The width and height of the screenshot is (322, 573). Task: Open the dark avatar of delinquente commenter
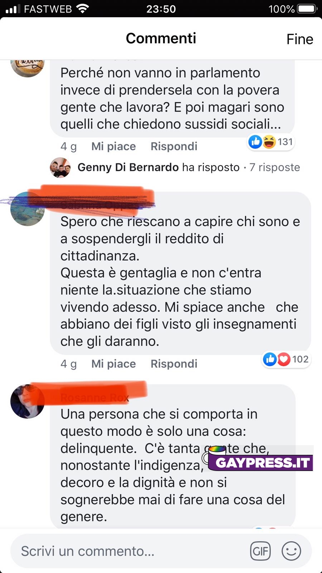click(28, 401)
